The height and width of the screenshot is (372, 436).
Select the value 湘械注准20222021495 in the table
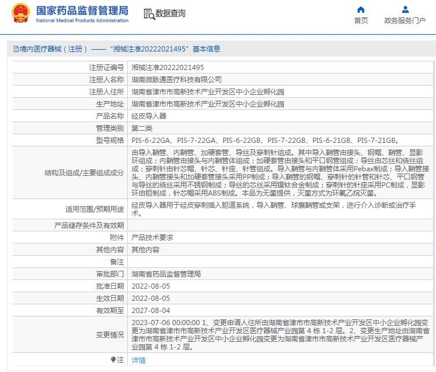(168, 67)
